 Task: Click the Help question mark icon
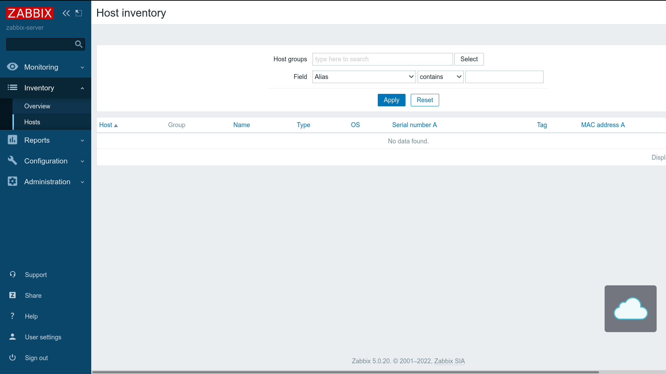click(12, 316)
